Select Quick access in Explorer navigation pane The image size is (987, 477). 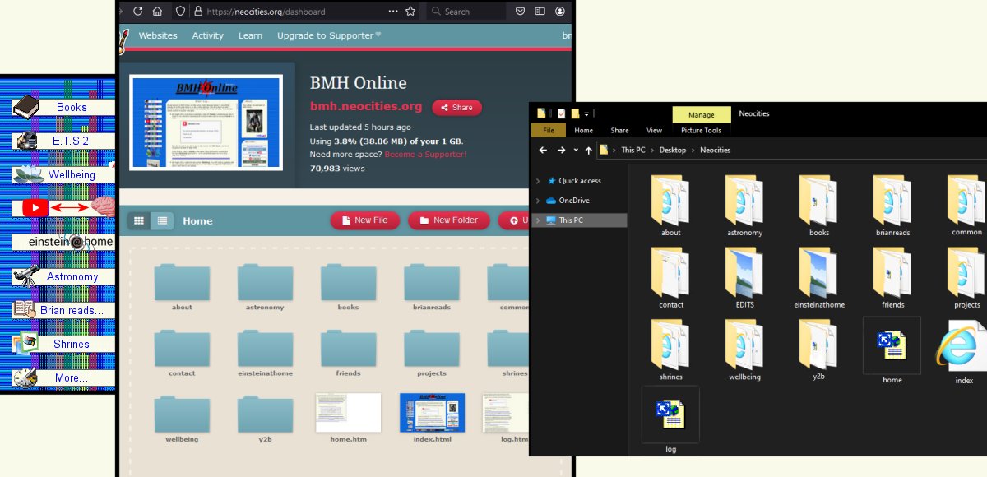click(580, 181)
